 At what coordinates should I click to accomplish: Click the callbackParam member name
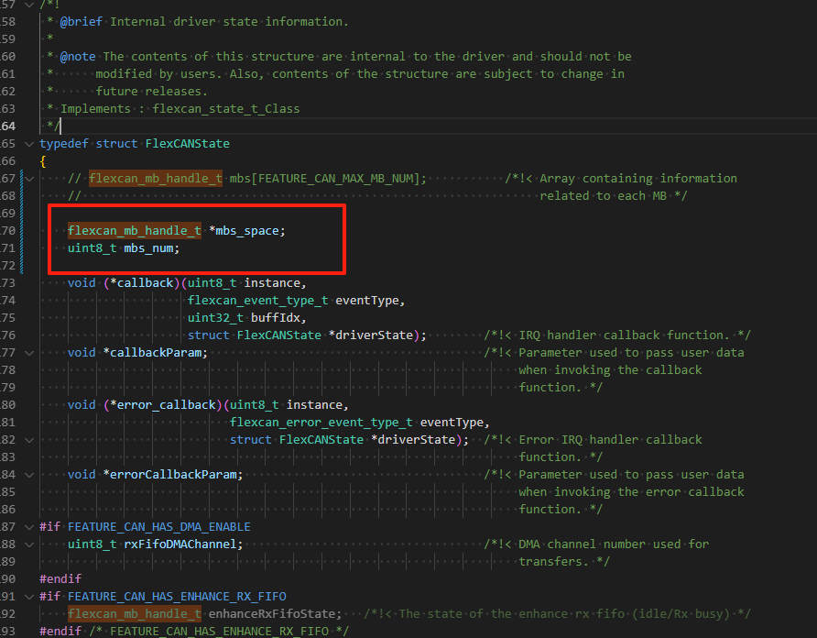tap(156, 353)
